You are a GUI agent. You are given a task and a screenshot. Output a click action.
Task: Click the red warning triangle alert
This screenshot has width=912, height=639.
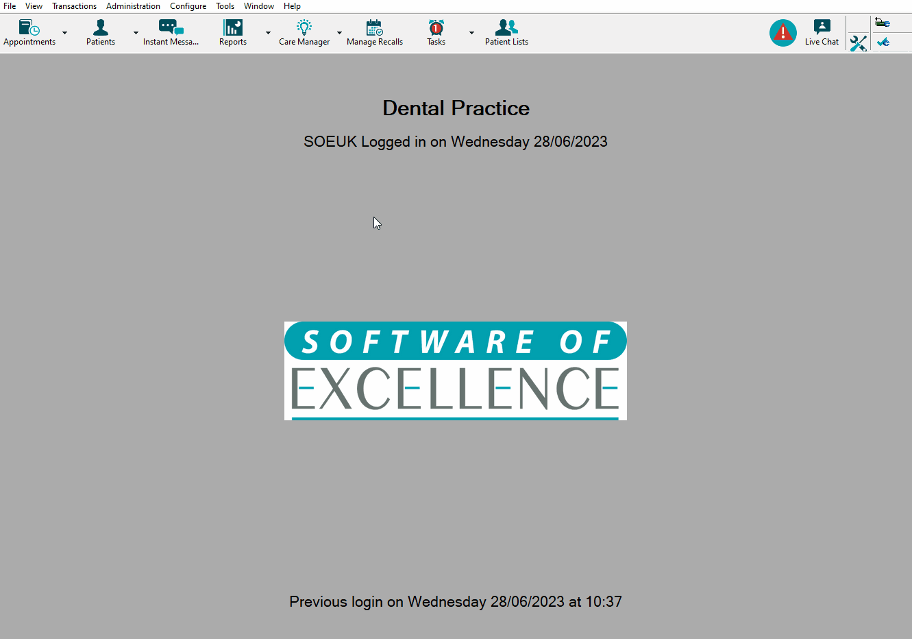[x=782, y=33]
